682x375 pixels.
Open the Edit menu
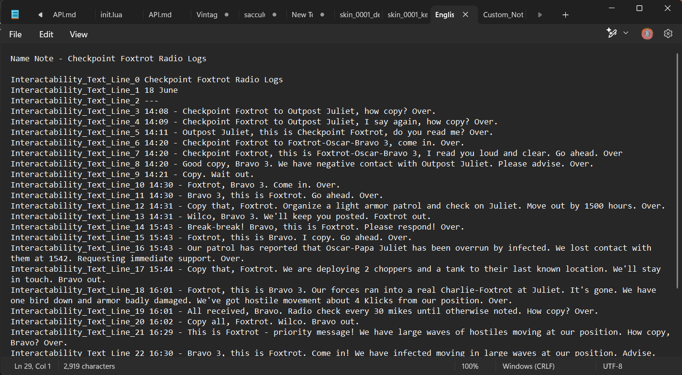(46, 34)
